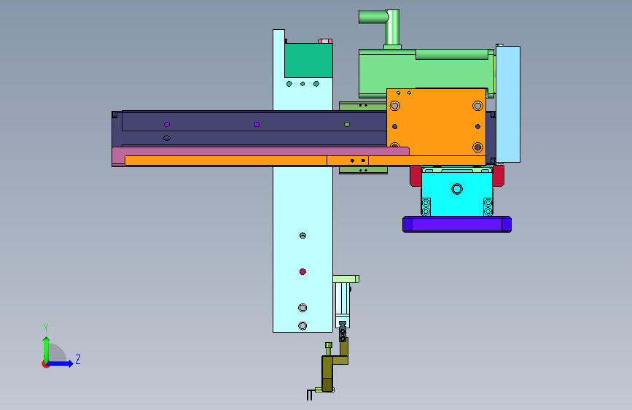The image size is (632, 410).
Task: Select the left red stopper block
Action: 416,176
